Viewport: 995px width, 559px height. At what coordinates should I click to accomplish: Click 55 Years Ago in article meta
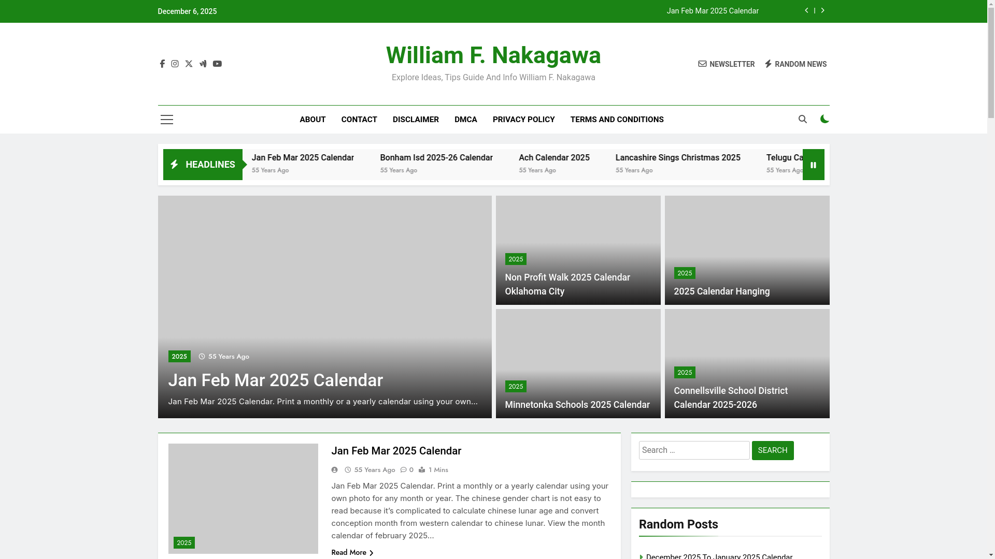point(375,470)
